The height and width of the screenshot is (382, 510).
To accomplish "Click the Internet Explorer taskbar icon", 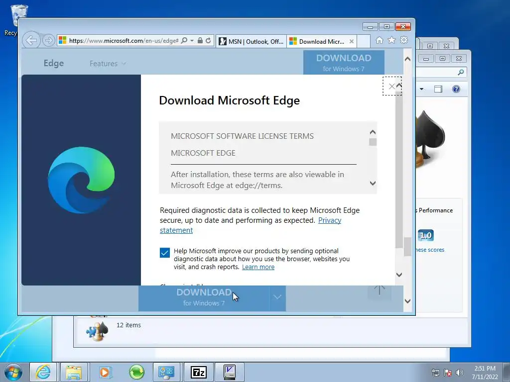I will pos(43,372).
